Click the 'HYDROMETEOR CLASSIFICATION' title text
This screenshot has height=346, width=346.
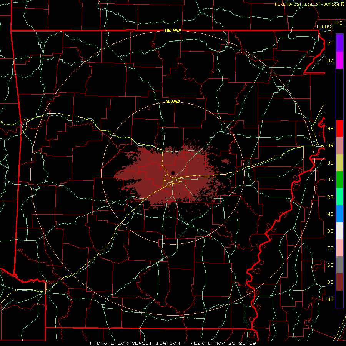point(135,343)
